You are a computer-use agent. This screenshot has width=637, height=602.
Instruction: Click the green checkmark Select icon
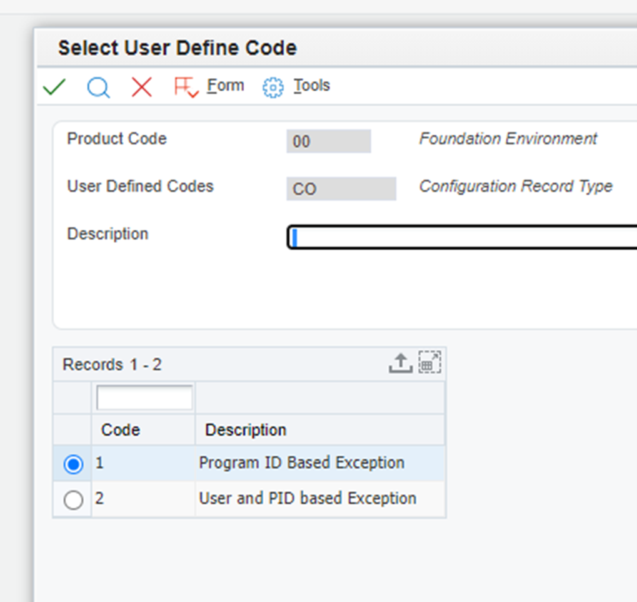coord(54,86)
